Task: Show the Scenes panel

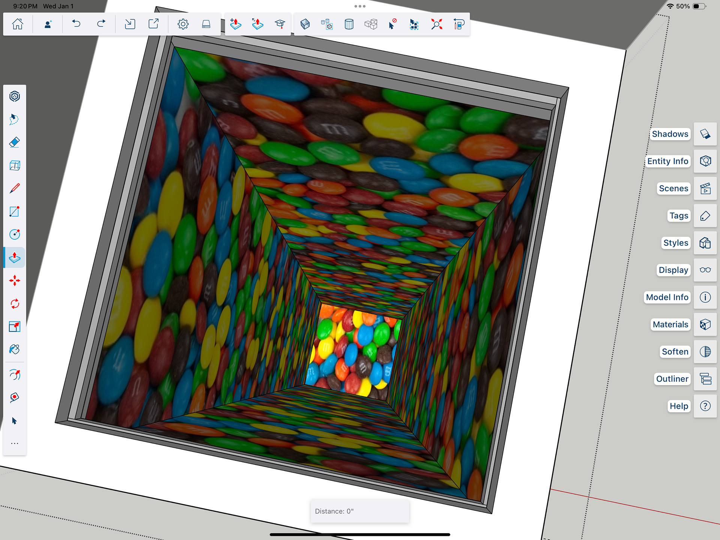Action: (705, 188)
